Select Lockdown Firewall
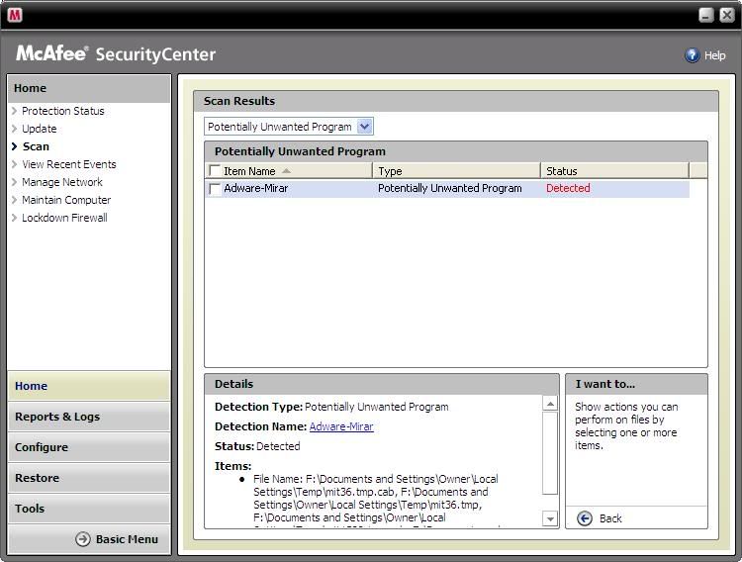 tap(64, 218)
